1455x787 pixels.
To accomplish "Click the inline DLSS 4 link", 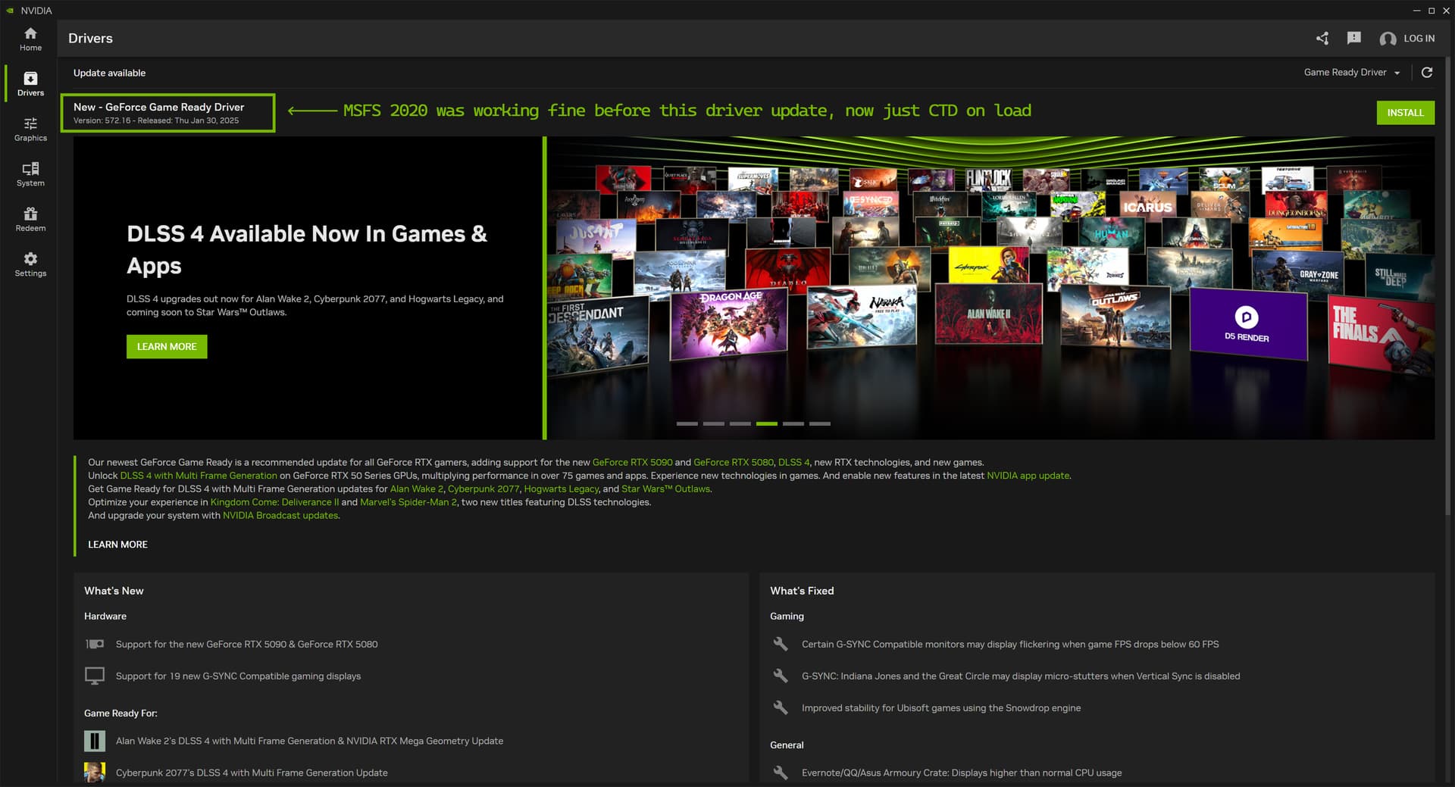I will [x=793, y=462].
